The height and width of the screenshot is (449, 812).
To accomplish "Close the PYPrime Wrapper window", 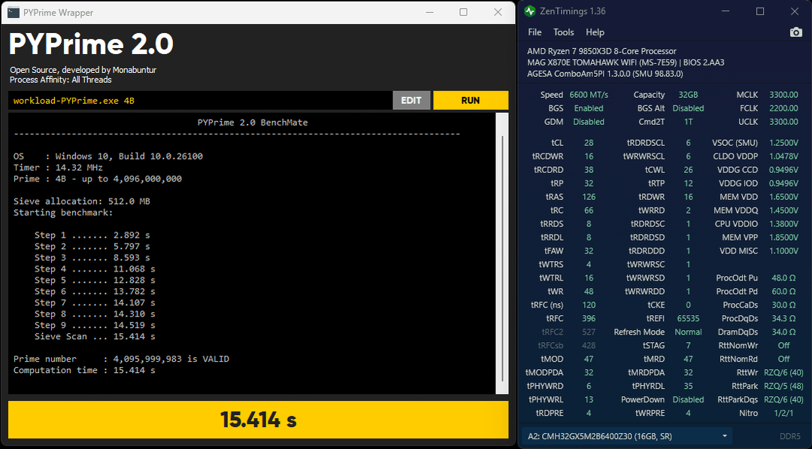I will tap(498, 12).
